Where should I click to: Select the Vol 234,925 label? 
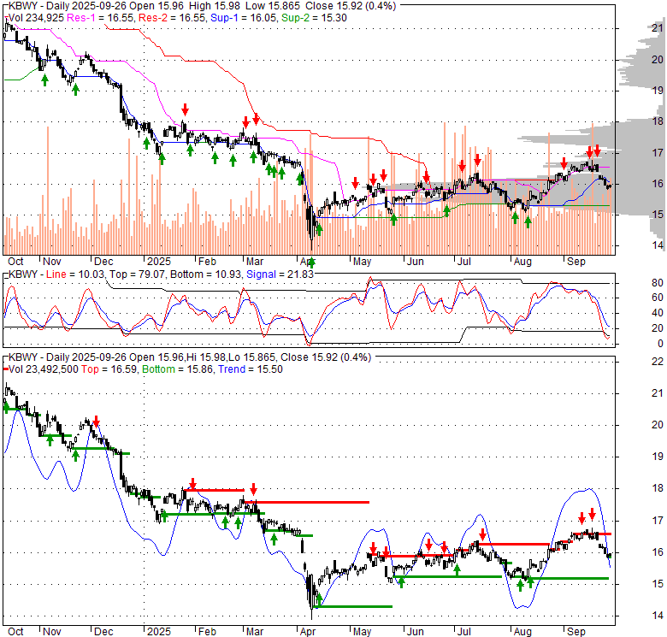[36, 18]
